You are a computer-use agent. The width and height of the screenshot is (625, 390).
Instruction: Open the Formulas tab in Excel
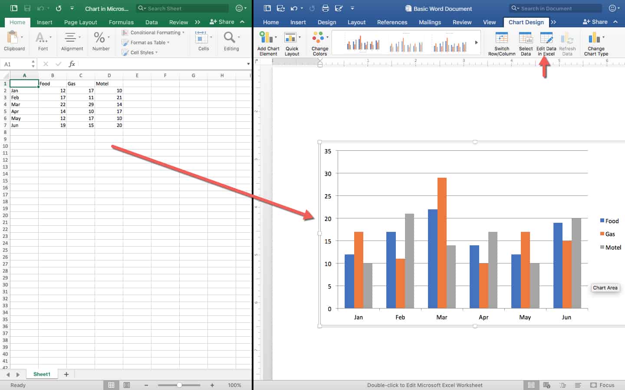(121, 22)
